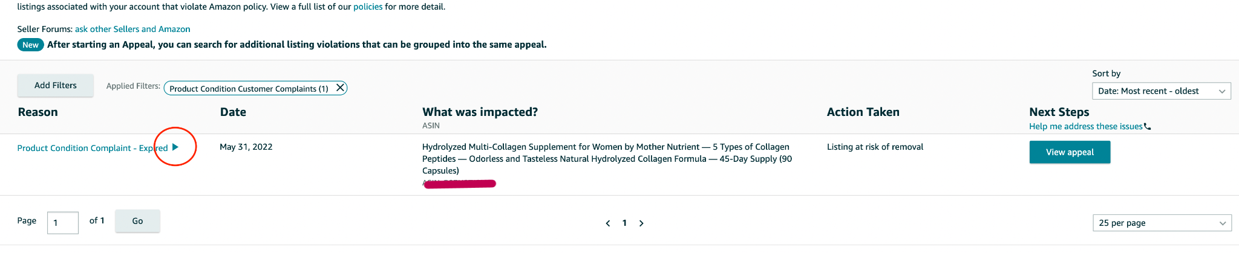
Task: Go to the next page arrow
Action: pos(641,223)
